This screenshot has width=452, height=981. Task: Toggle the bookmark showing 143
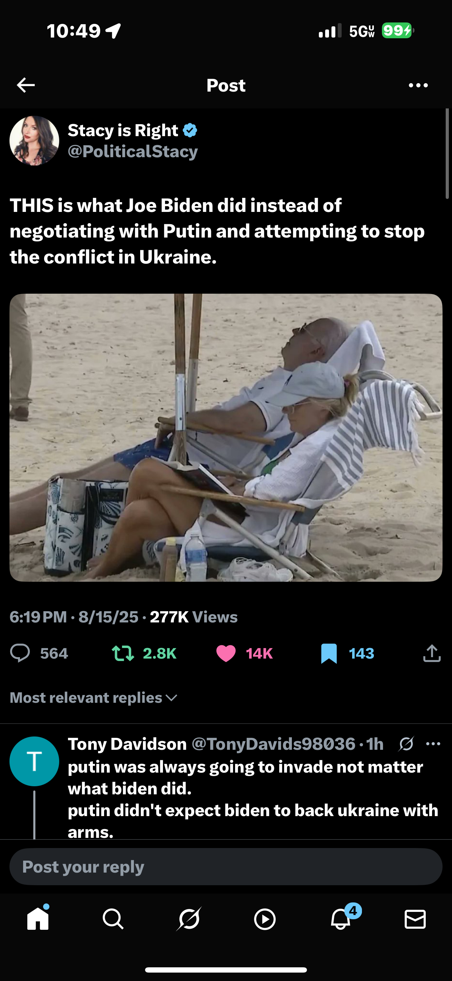point(347,653)
